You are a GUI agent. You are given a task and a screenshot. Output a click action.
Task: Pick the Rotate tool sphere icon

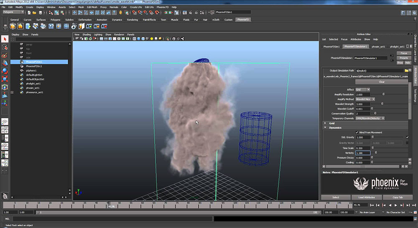(x=5, y=71)
